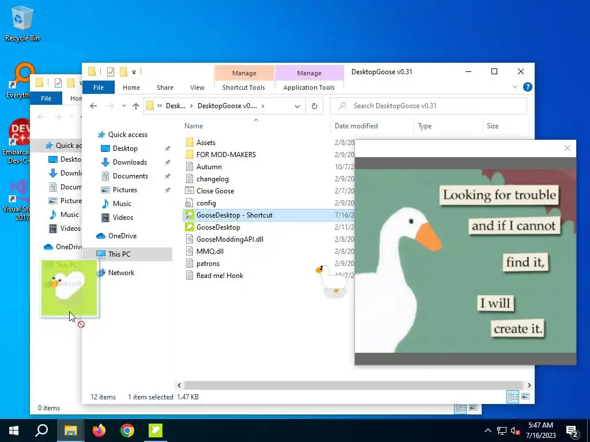
Task: Sort by the Date modified column header
Action: tap(373, 126)
